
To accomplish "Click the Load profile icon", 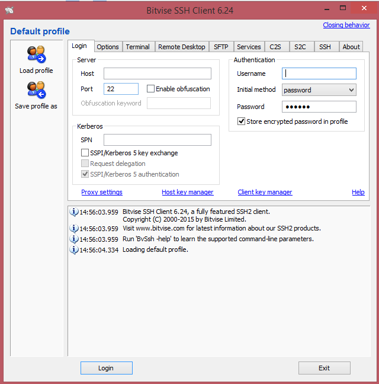I will (37, 54).
